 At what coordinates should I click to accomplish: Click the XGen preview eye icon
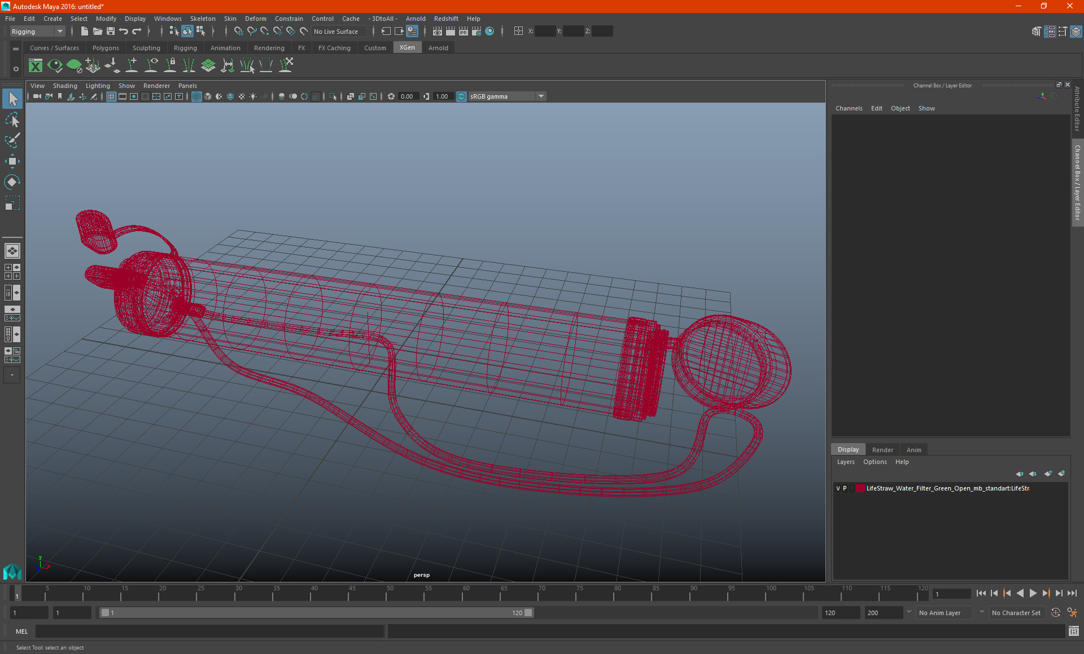pyautogui.click(x=55, y=66)
